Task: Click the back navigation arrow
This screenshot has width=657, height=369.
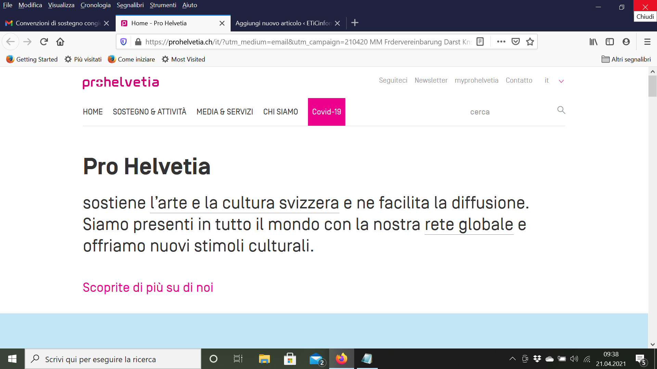Action: [11, 42]
